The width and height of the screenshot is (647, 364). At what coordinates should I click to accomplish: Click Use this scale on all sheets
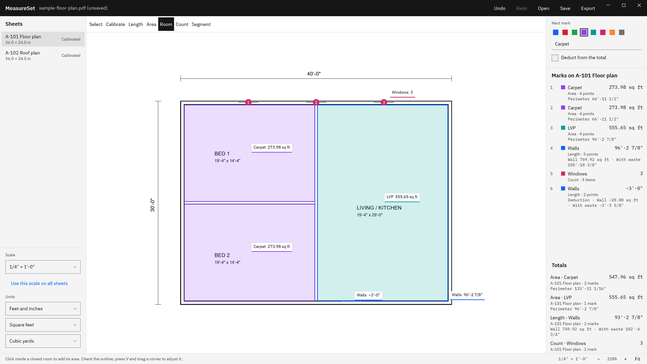coord(39,283)
